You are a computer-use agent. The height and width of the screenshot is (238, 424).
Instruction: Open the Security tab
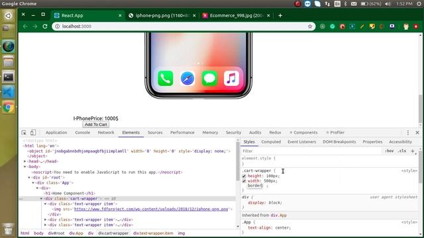[x=233, y=132]
